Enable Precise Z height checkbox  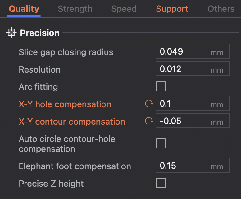[161, 183]
